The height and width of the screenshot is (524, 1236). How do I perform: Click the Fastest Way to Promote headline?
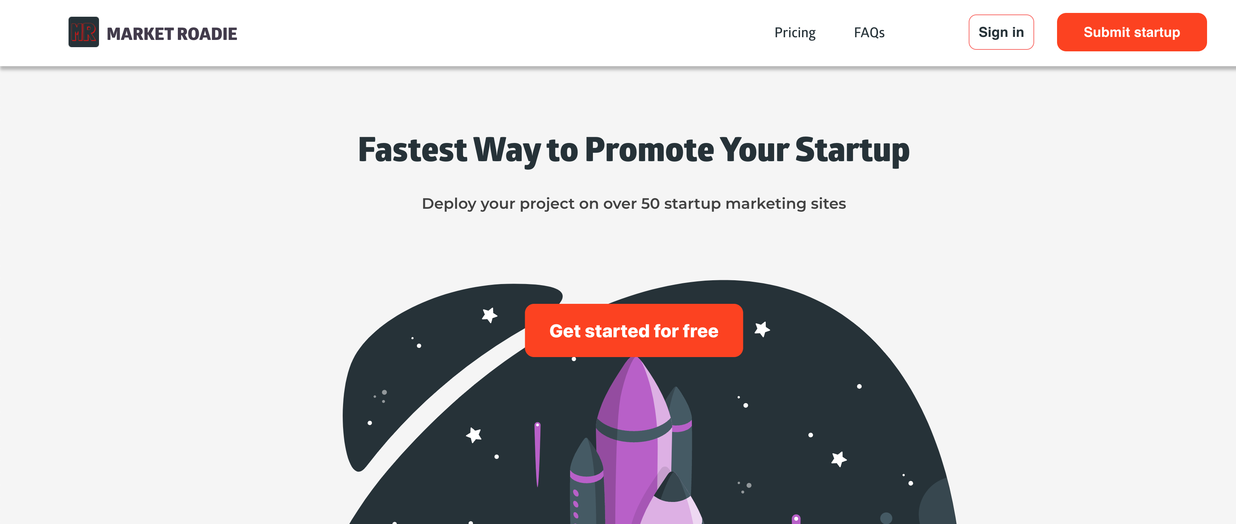[633, 150]
